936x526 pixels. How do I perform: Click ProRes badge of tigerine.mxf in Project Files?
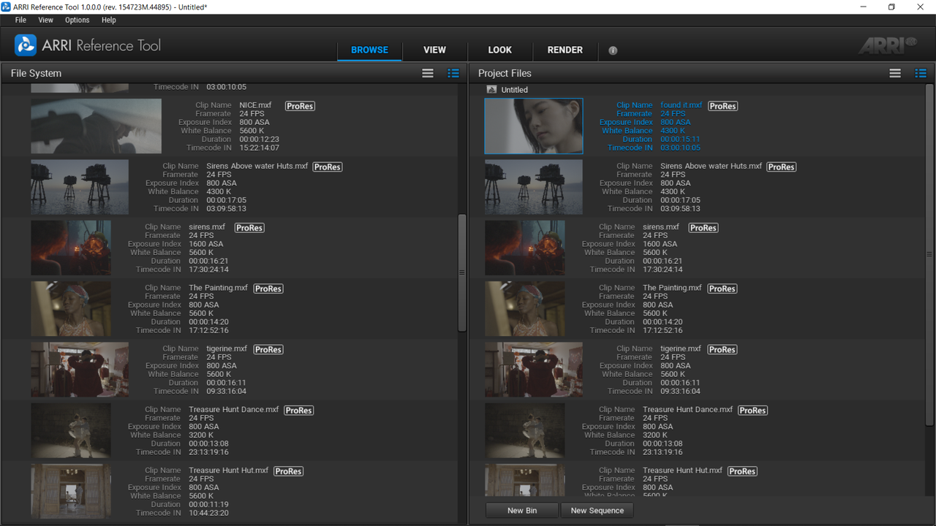(722, 350)
